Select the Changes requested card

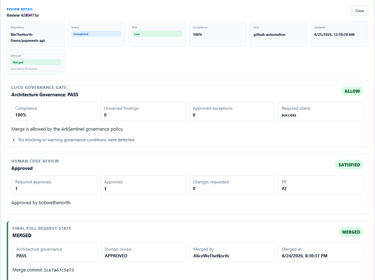(232, 185)
